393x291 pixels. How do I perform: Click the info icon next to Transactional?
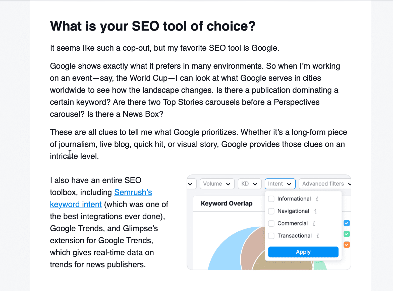(318, 236)
